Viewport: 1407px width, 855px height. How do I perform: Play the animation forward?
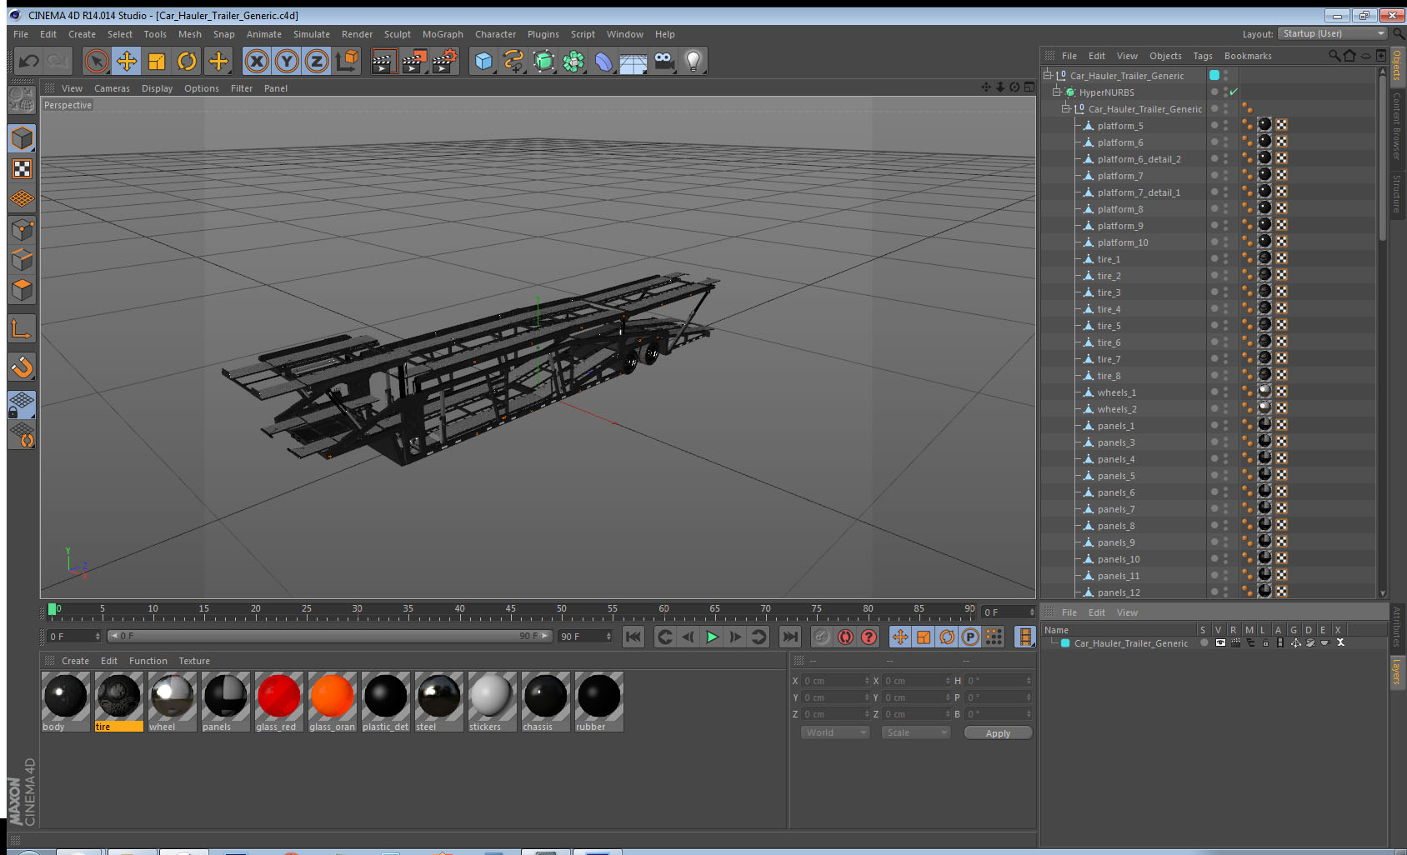click(712, 637)
